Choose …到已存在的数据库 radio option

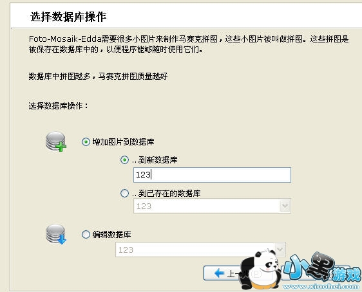tap(124, 193)
